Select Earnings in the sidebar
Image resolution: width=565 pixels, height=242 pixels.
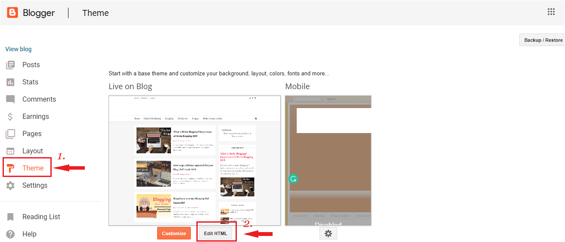click(36, 117)
